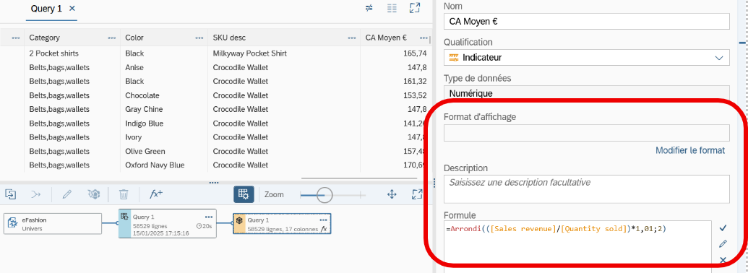Open the orange Query 1 node options menu
The width and height of the screenshot is (748, 273).
(x=323, y=220)
